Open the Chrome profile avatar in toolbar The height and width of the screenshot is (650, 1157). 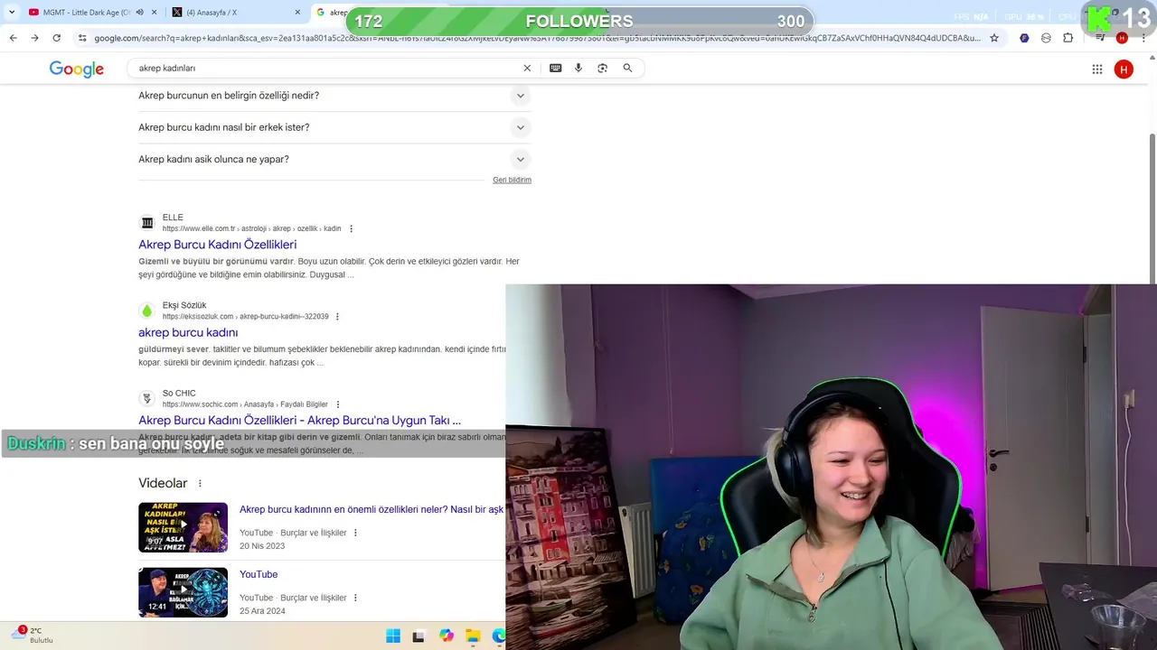[x=1122, y=38]
